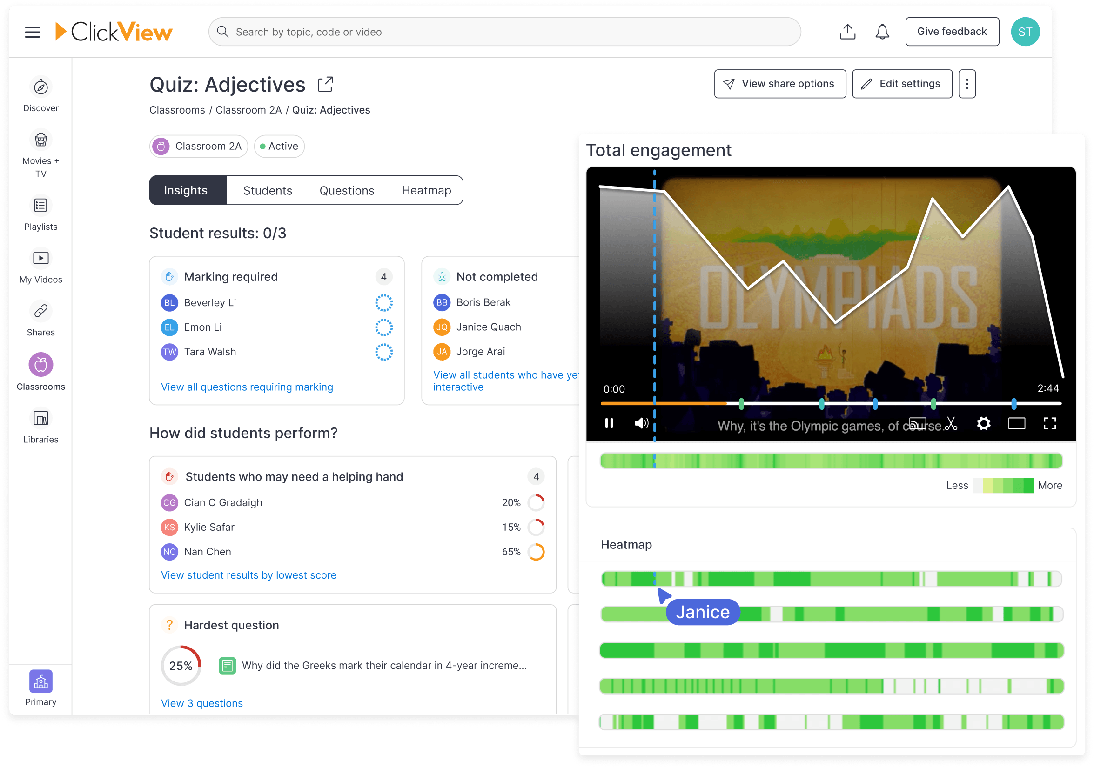Toggle Tara Walsh's marking indicator
The height and width of the screenshot is (768, 1094).
383,352
